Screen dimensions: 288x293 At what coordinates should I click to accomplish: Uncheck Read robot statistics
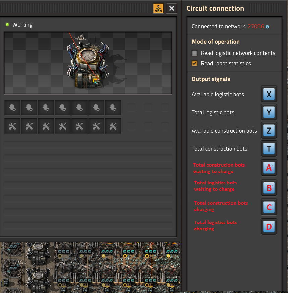195,63
